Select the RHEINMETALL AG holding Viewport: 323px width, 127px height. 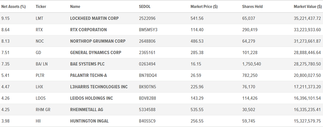(86, 110)
